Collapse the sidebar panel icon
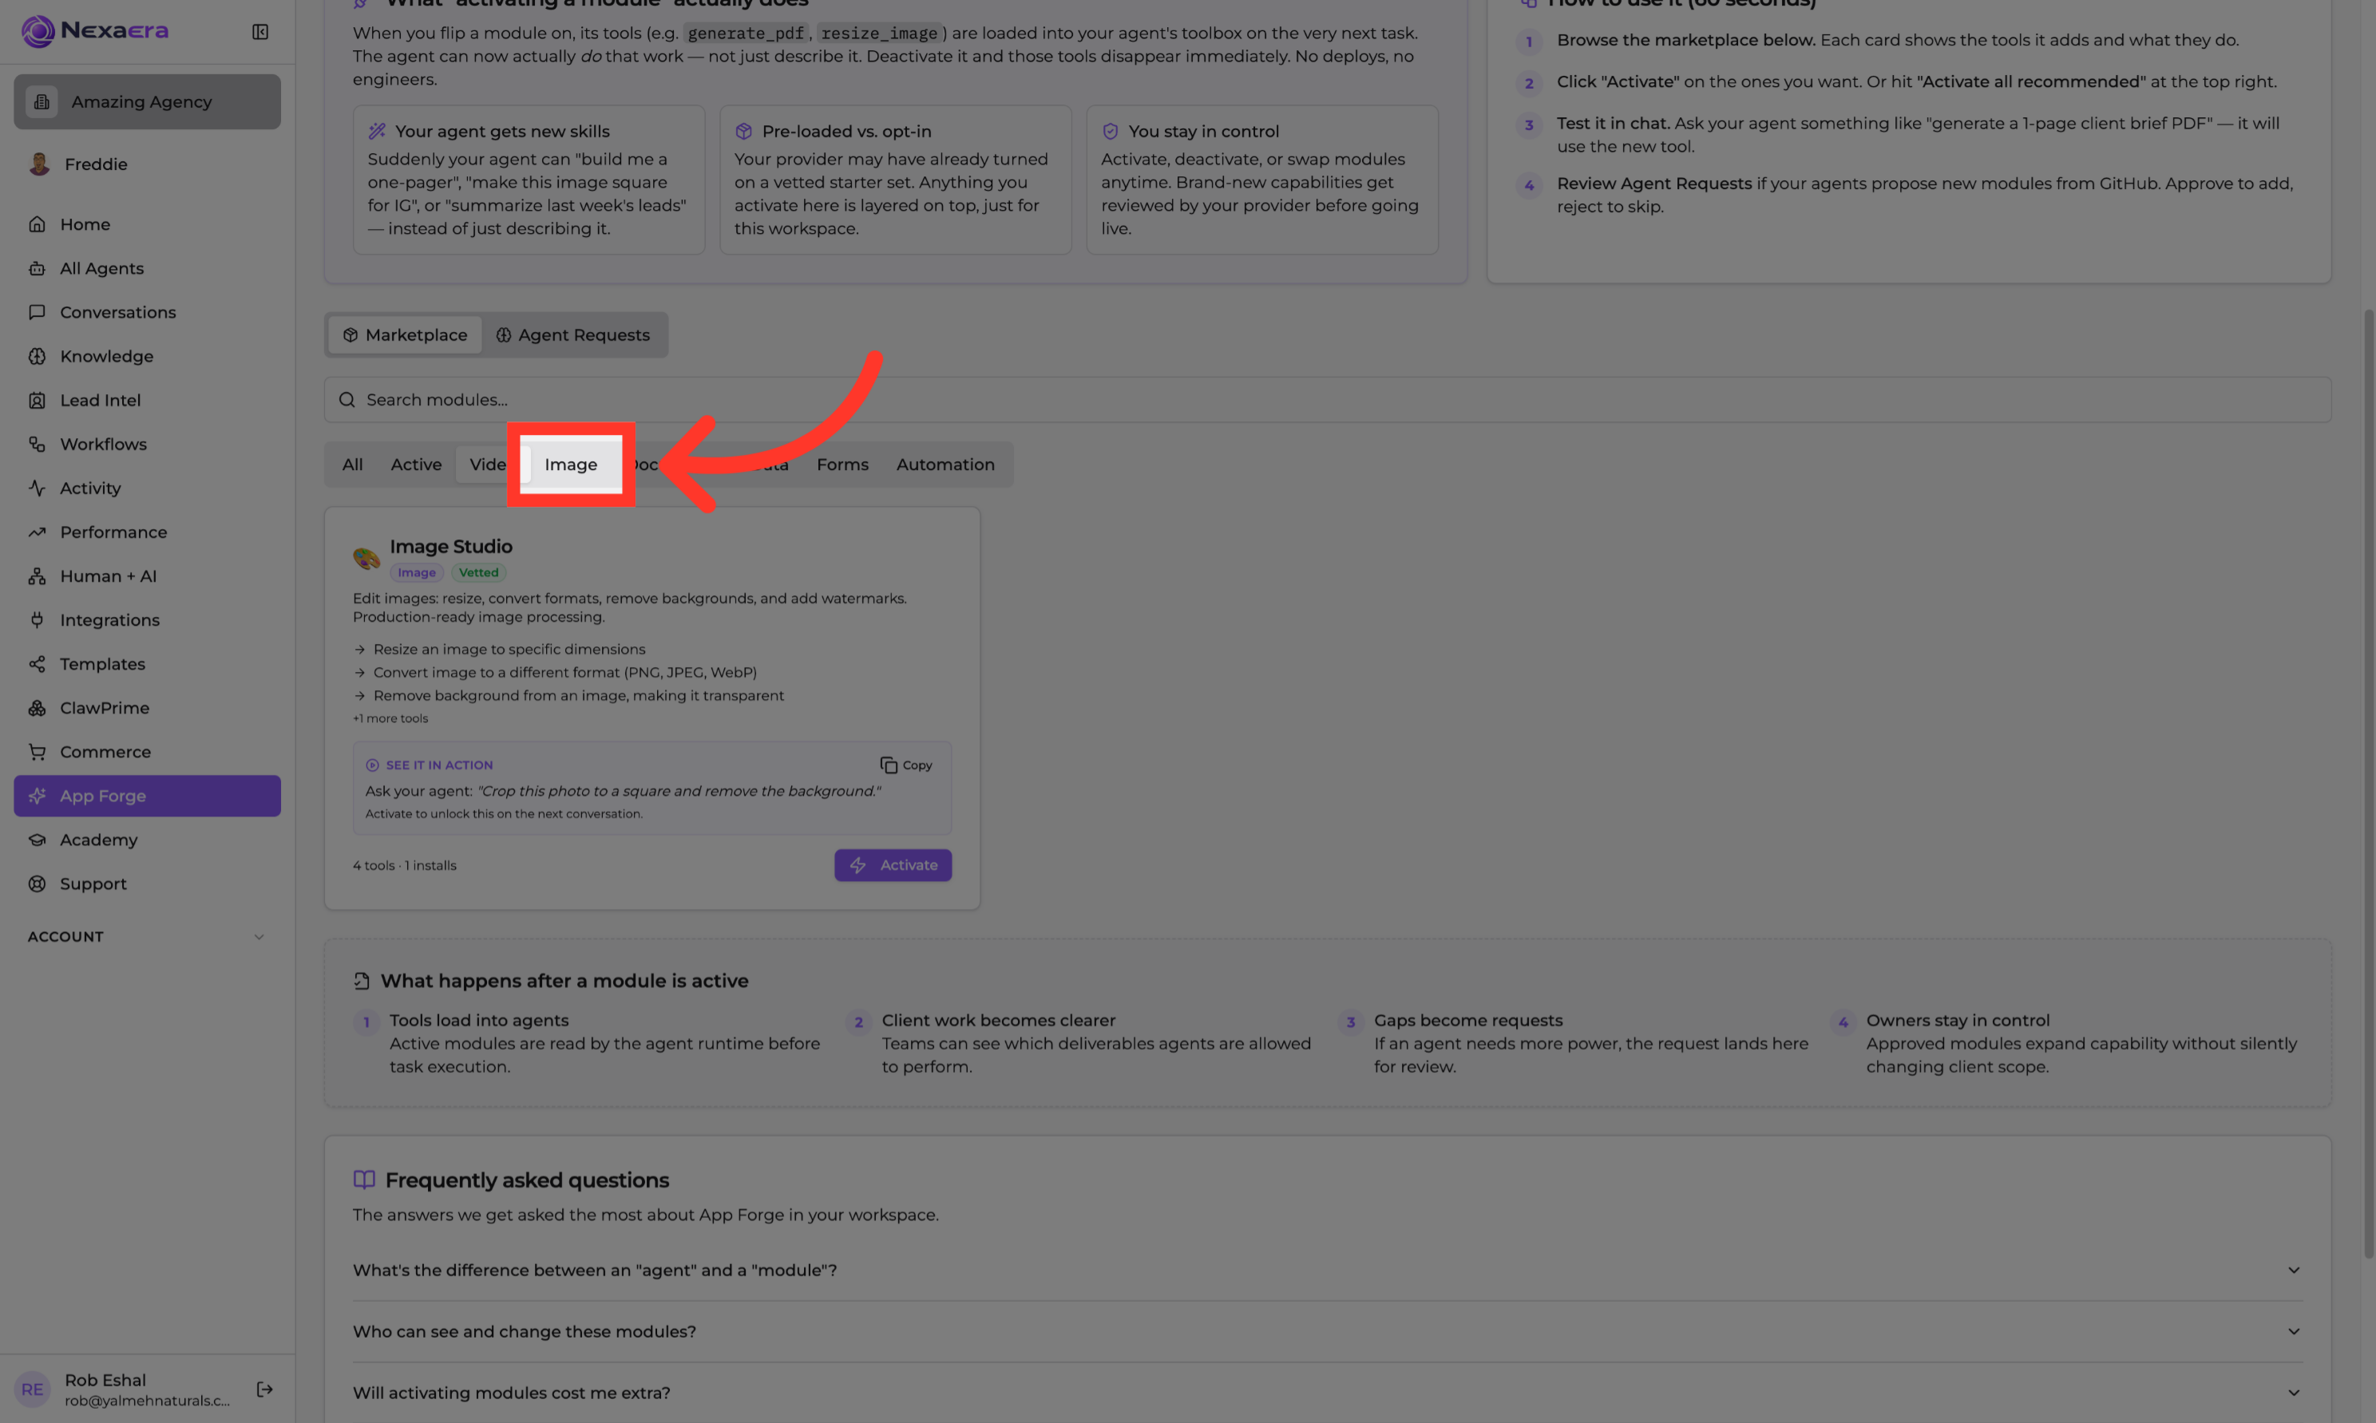The image size is (2376, 1423). (x=260, y=32)
